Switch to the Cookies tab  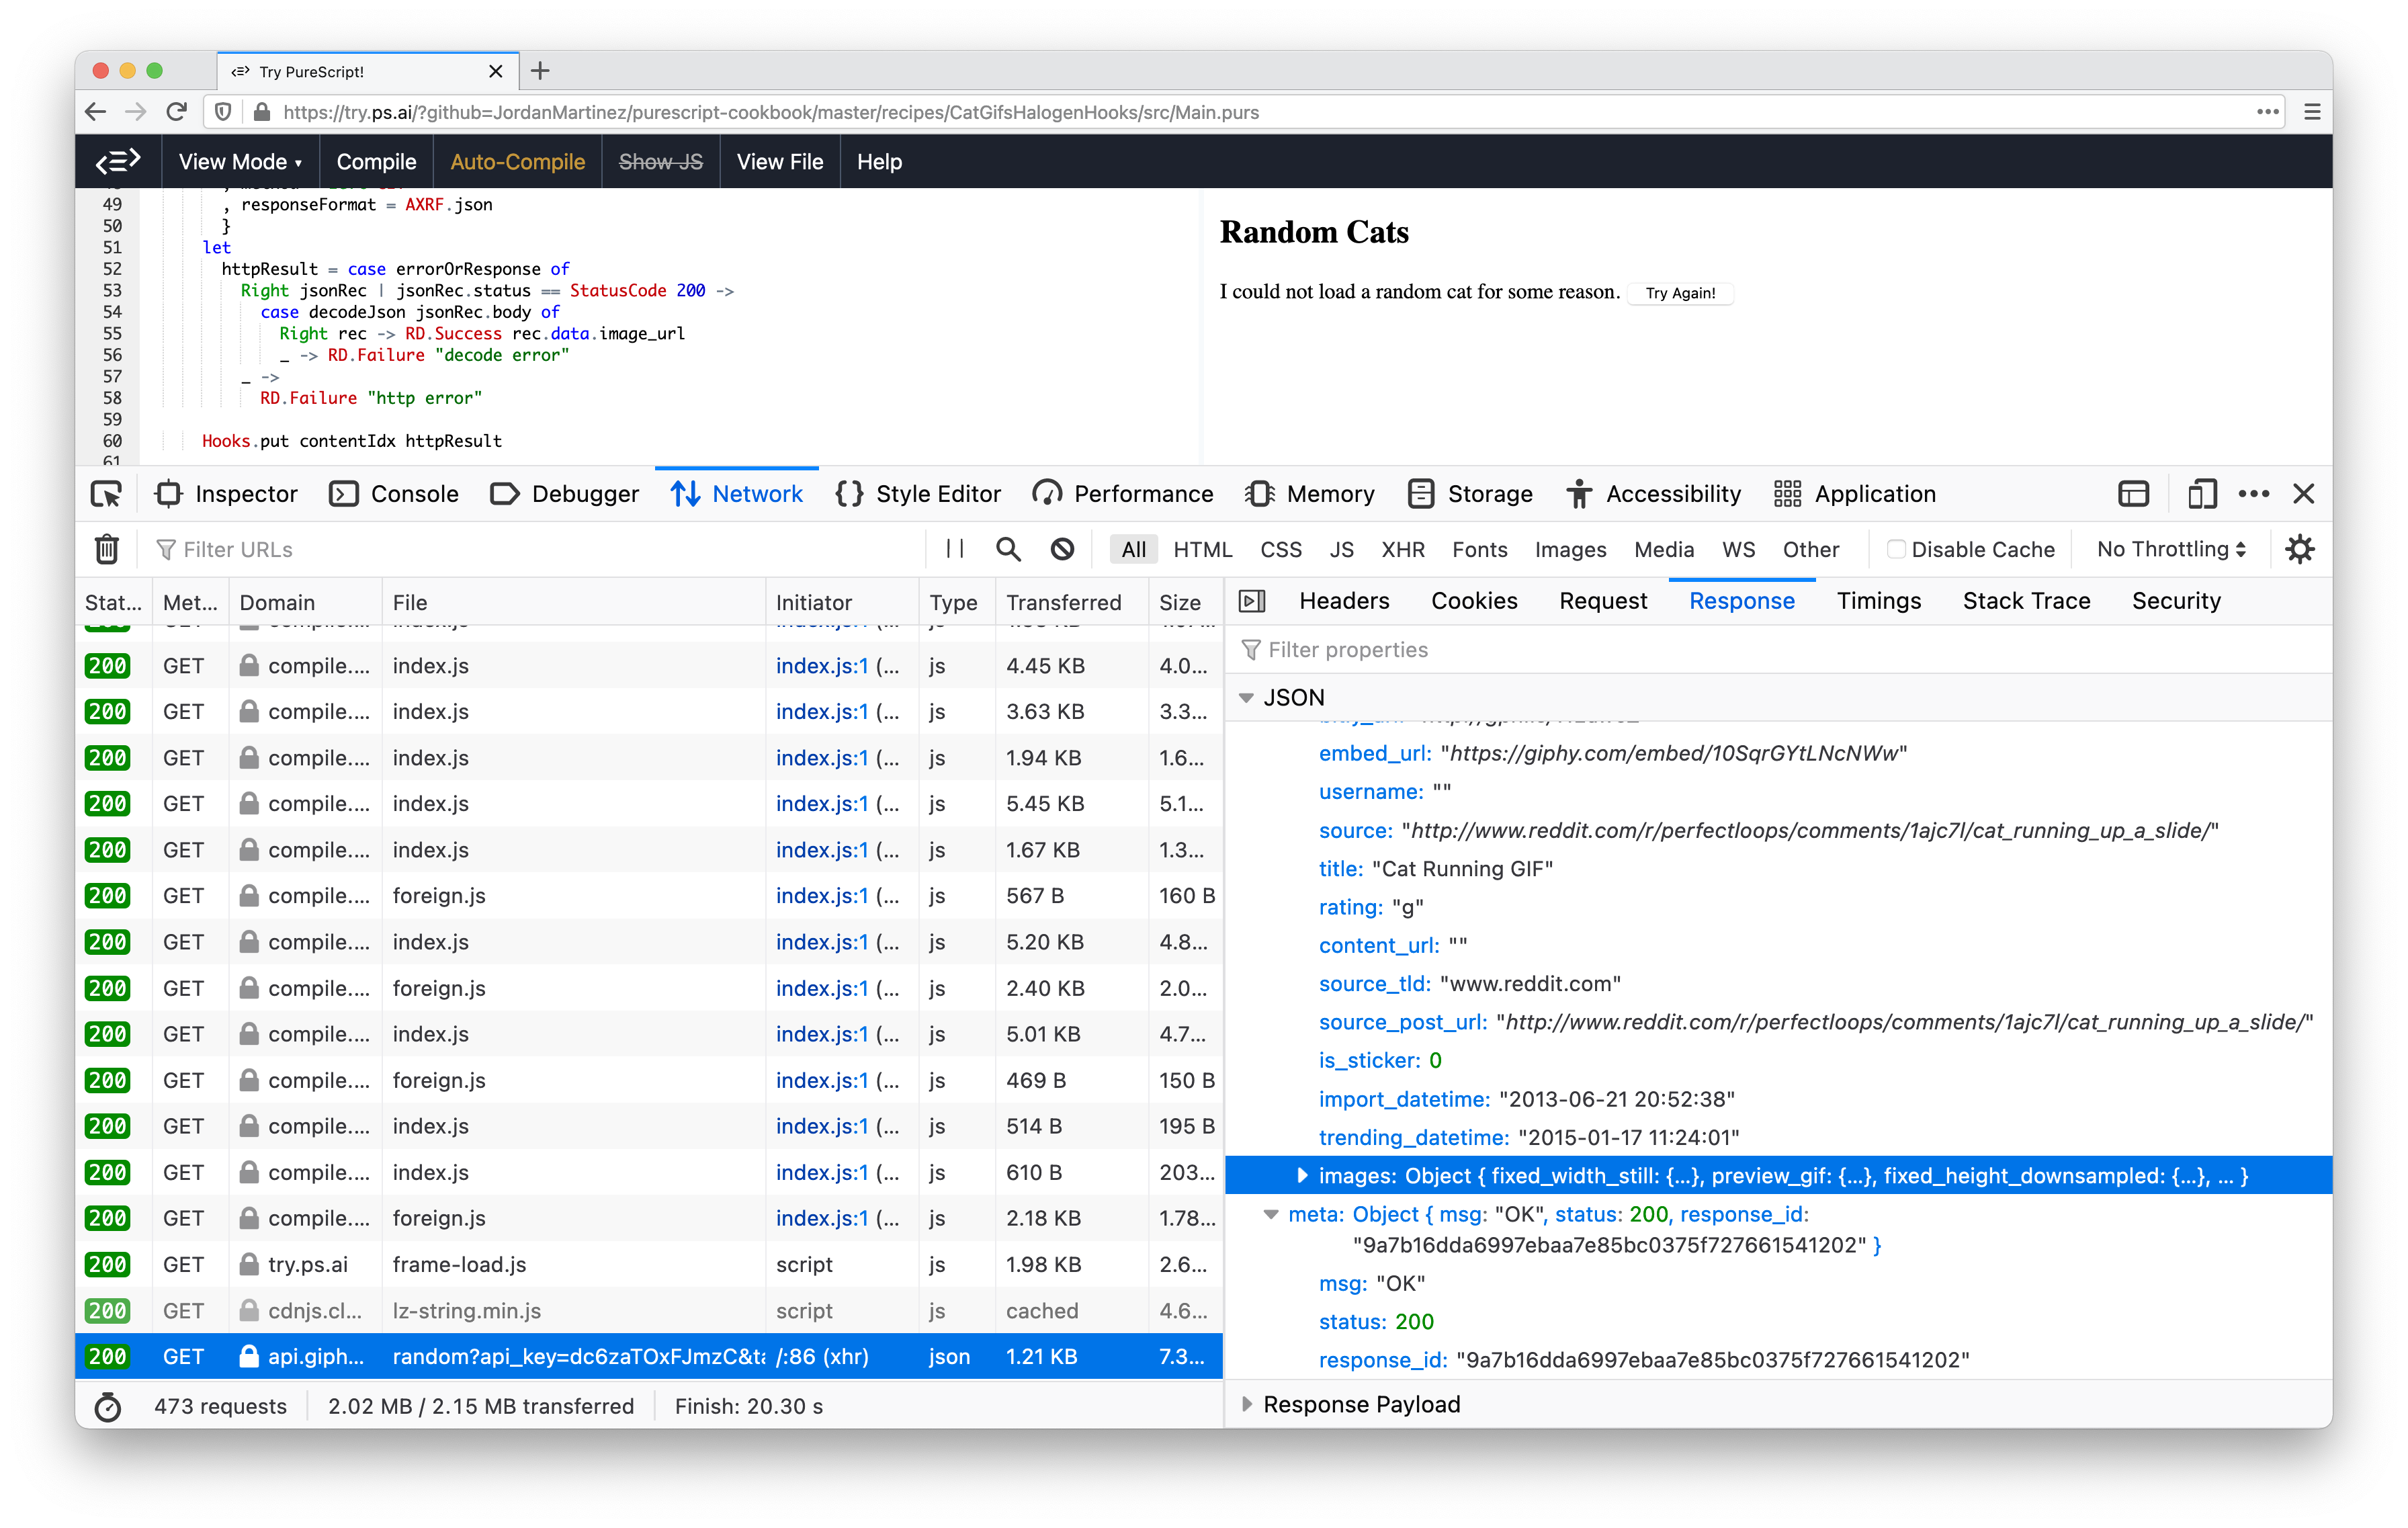(1474, 601)
